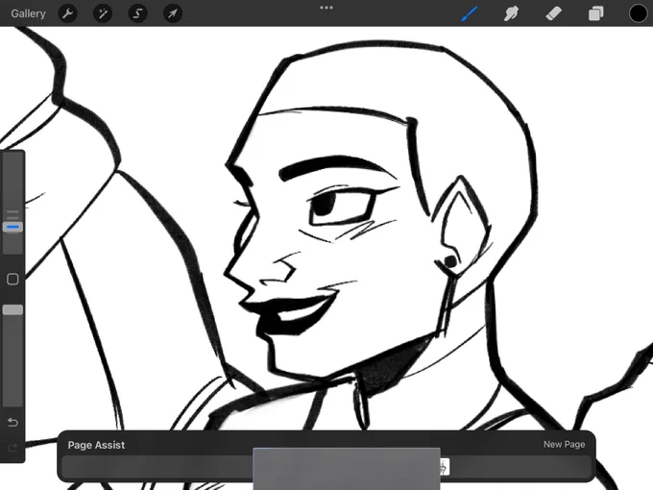This screenshot has width=653, height=490.
Task: Open the Adjustments magic wand menu
Action: 103,13
